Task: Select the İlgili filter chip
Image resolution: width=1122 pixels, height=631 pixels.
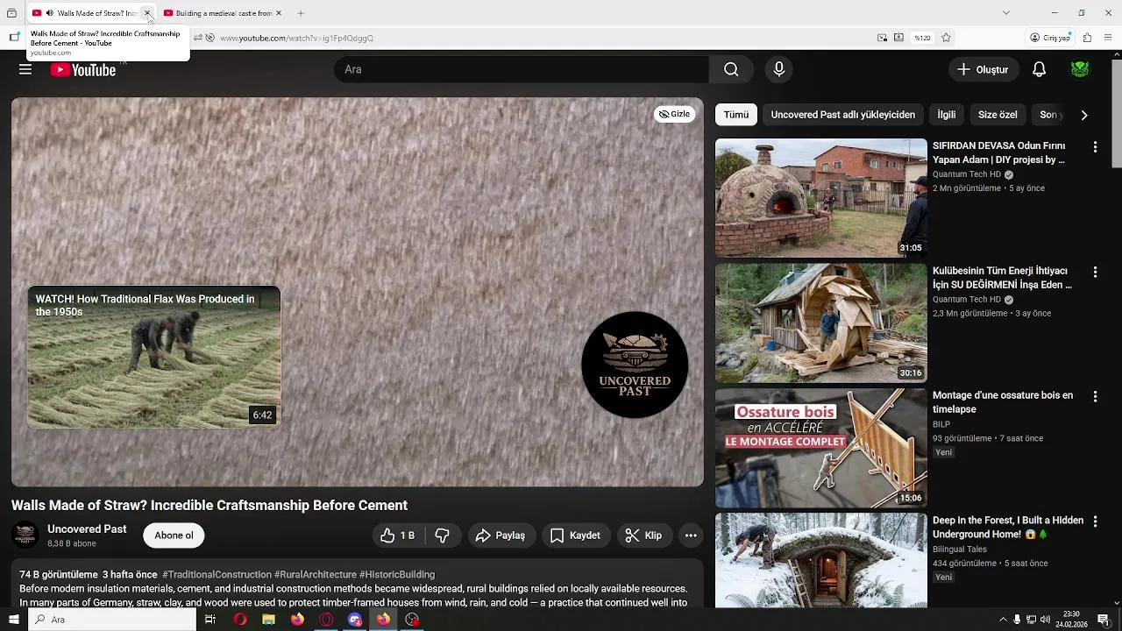Action: pyautogui.click(x=947, y=115)
